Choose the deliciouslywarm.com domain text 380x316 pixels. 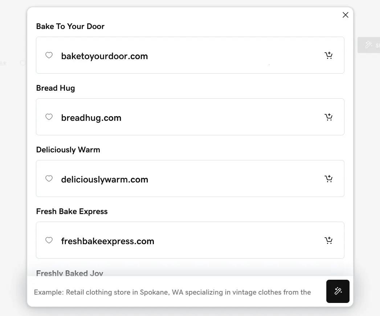pos(105,180)
